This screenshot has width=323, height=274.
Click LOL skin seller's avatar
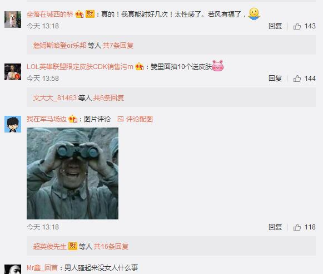tap(13, 72)
